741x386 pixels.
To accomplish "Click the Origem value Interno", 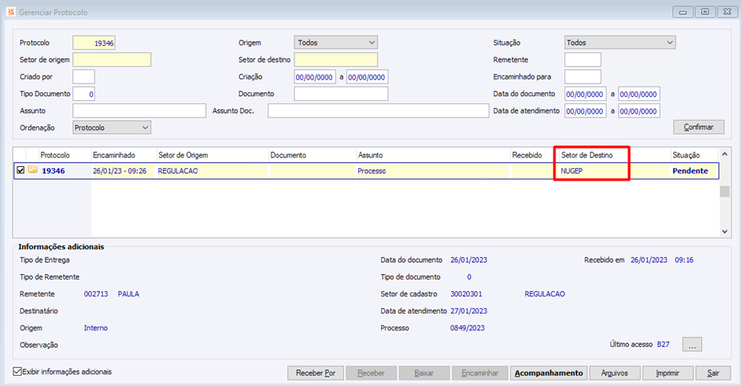I will tap(96, 327).
